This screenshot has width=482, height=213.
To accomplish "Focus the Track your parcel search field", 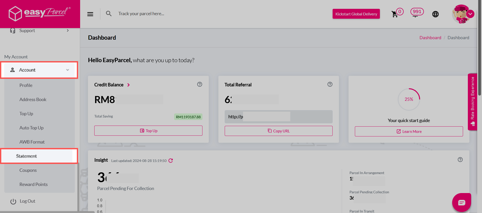I will (141, 14).
